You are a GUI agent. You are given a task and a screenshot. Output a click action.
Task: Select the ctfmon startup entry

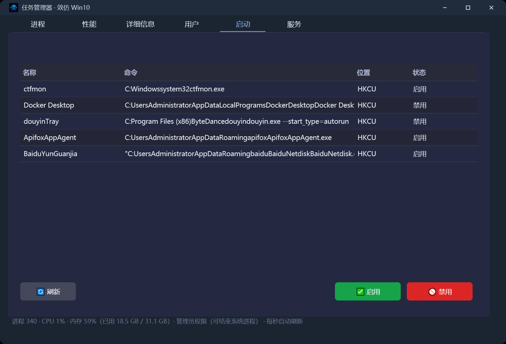[249, 89]
